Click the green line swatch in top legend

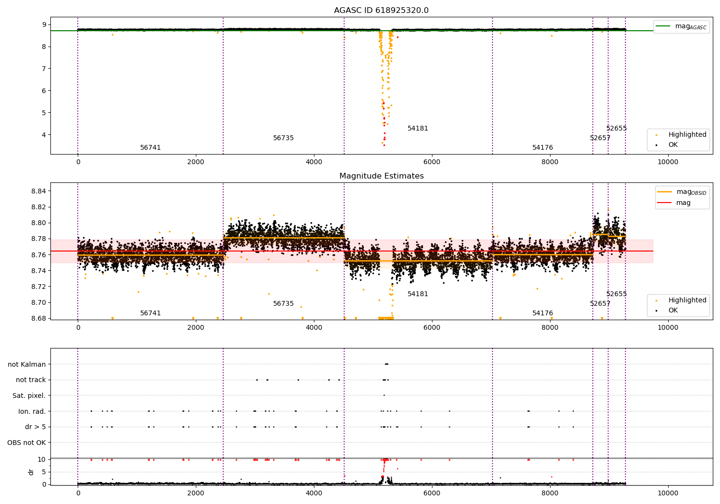[663, 26]
